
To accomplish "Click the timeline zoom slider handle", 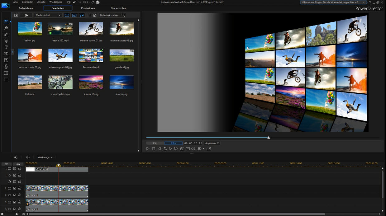I will click(17, 214).
